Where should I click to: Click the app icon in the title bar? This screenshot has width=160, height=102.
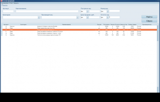click(x=1, y=1)
